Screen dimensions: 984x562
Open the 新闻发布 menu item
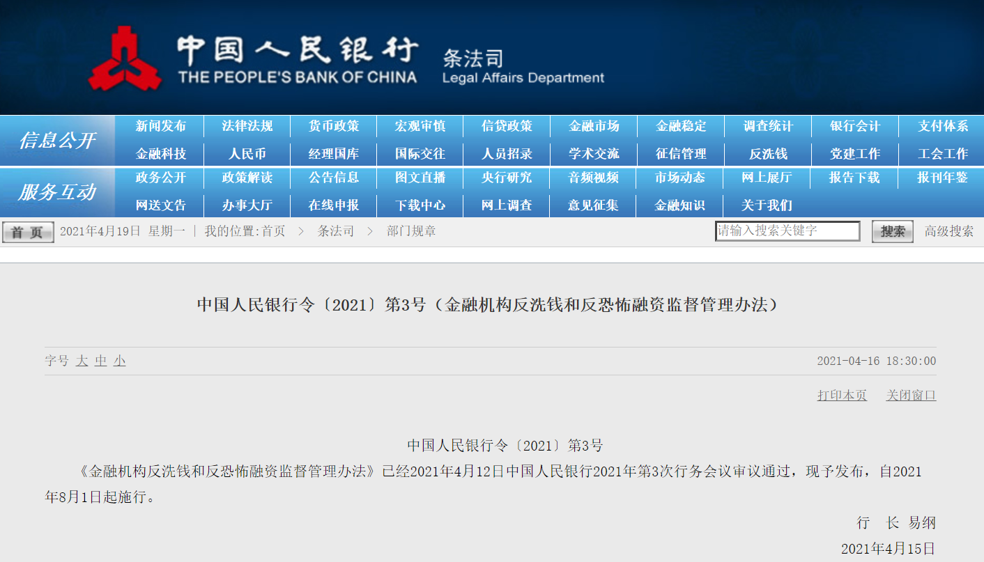[161, 126]
